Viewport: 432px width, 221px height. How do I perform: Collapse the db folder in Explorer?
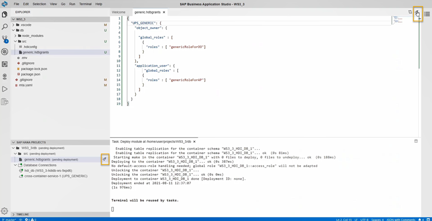[14, 30]
